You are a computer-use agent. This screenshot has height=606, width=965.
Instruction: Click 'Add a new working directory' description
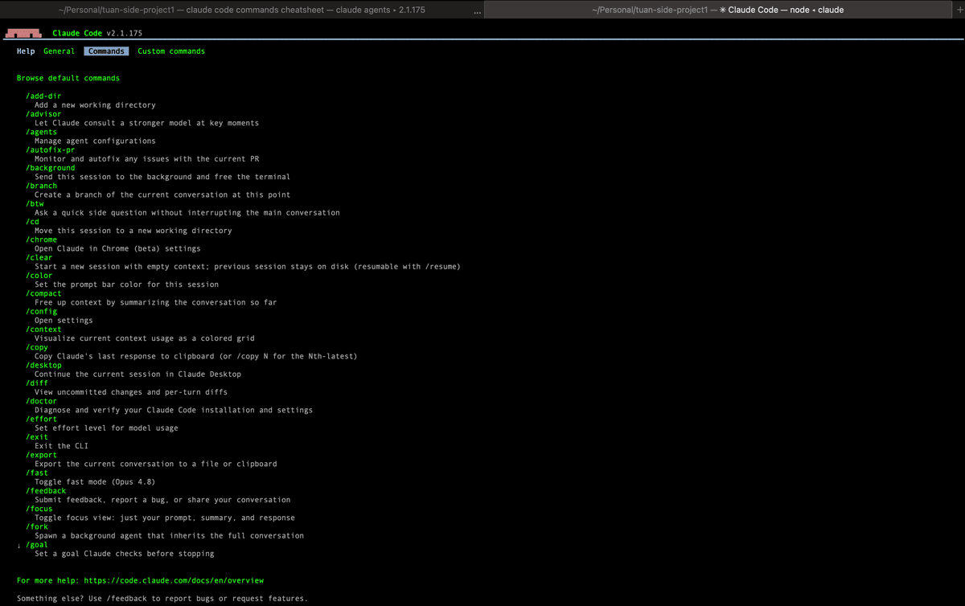[x=95, y=105]
